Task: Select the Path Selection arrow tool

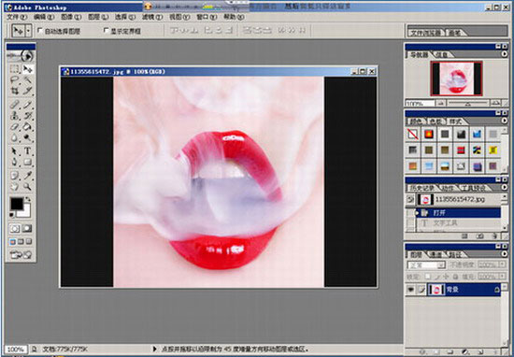Action: 14,151
